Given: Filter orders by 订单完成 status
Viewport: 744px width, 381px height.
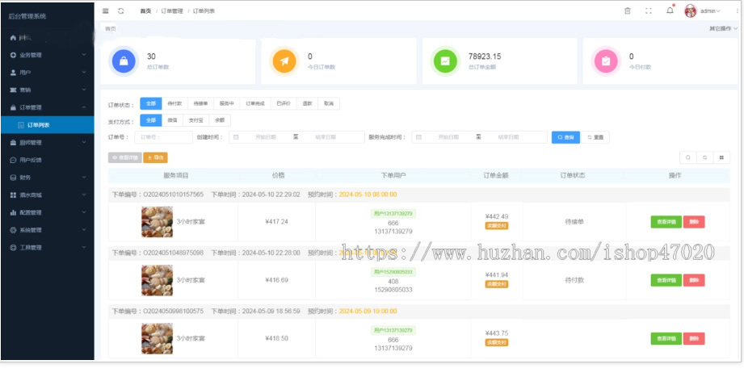Looking at the screenshot, I should click(255, 104).
